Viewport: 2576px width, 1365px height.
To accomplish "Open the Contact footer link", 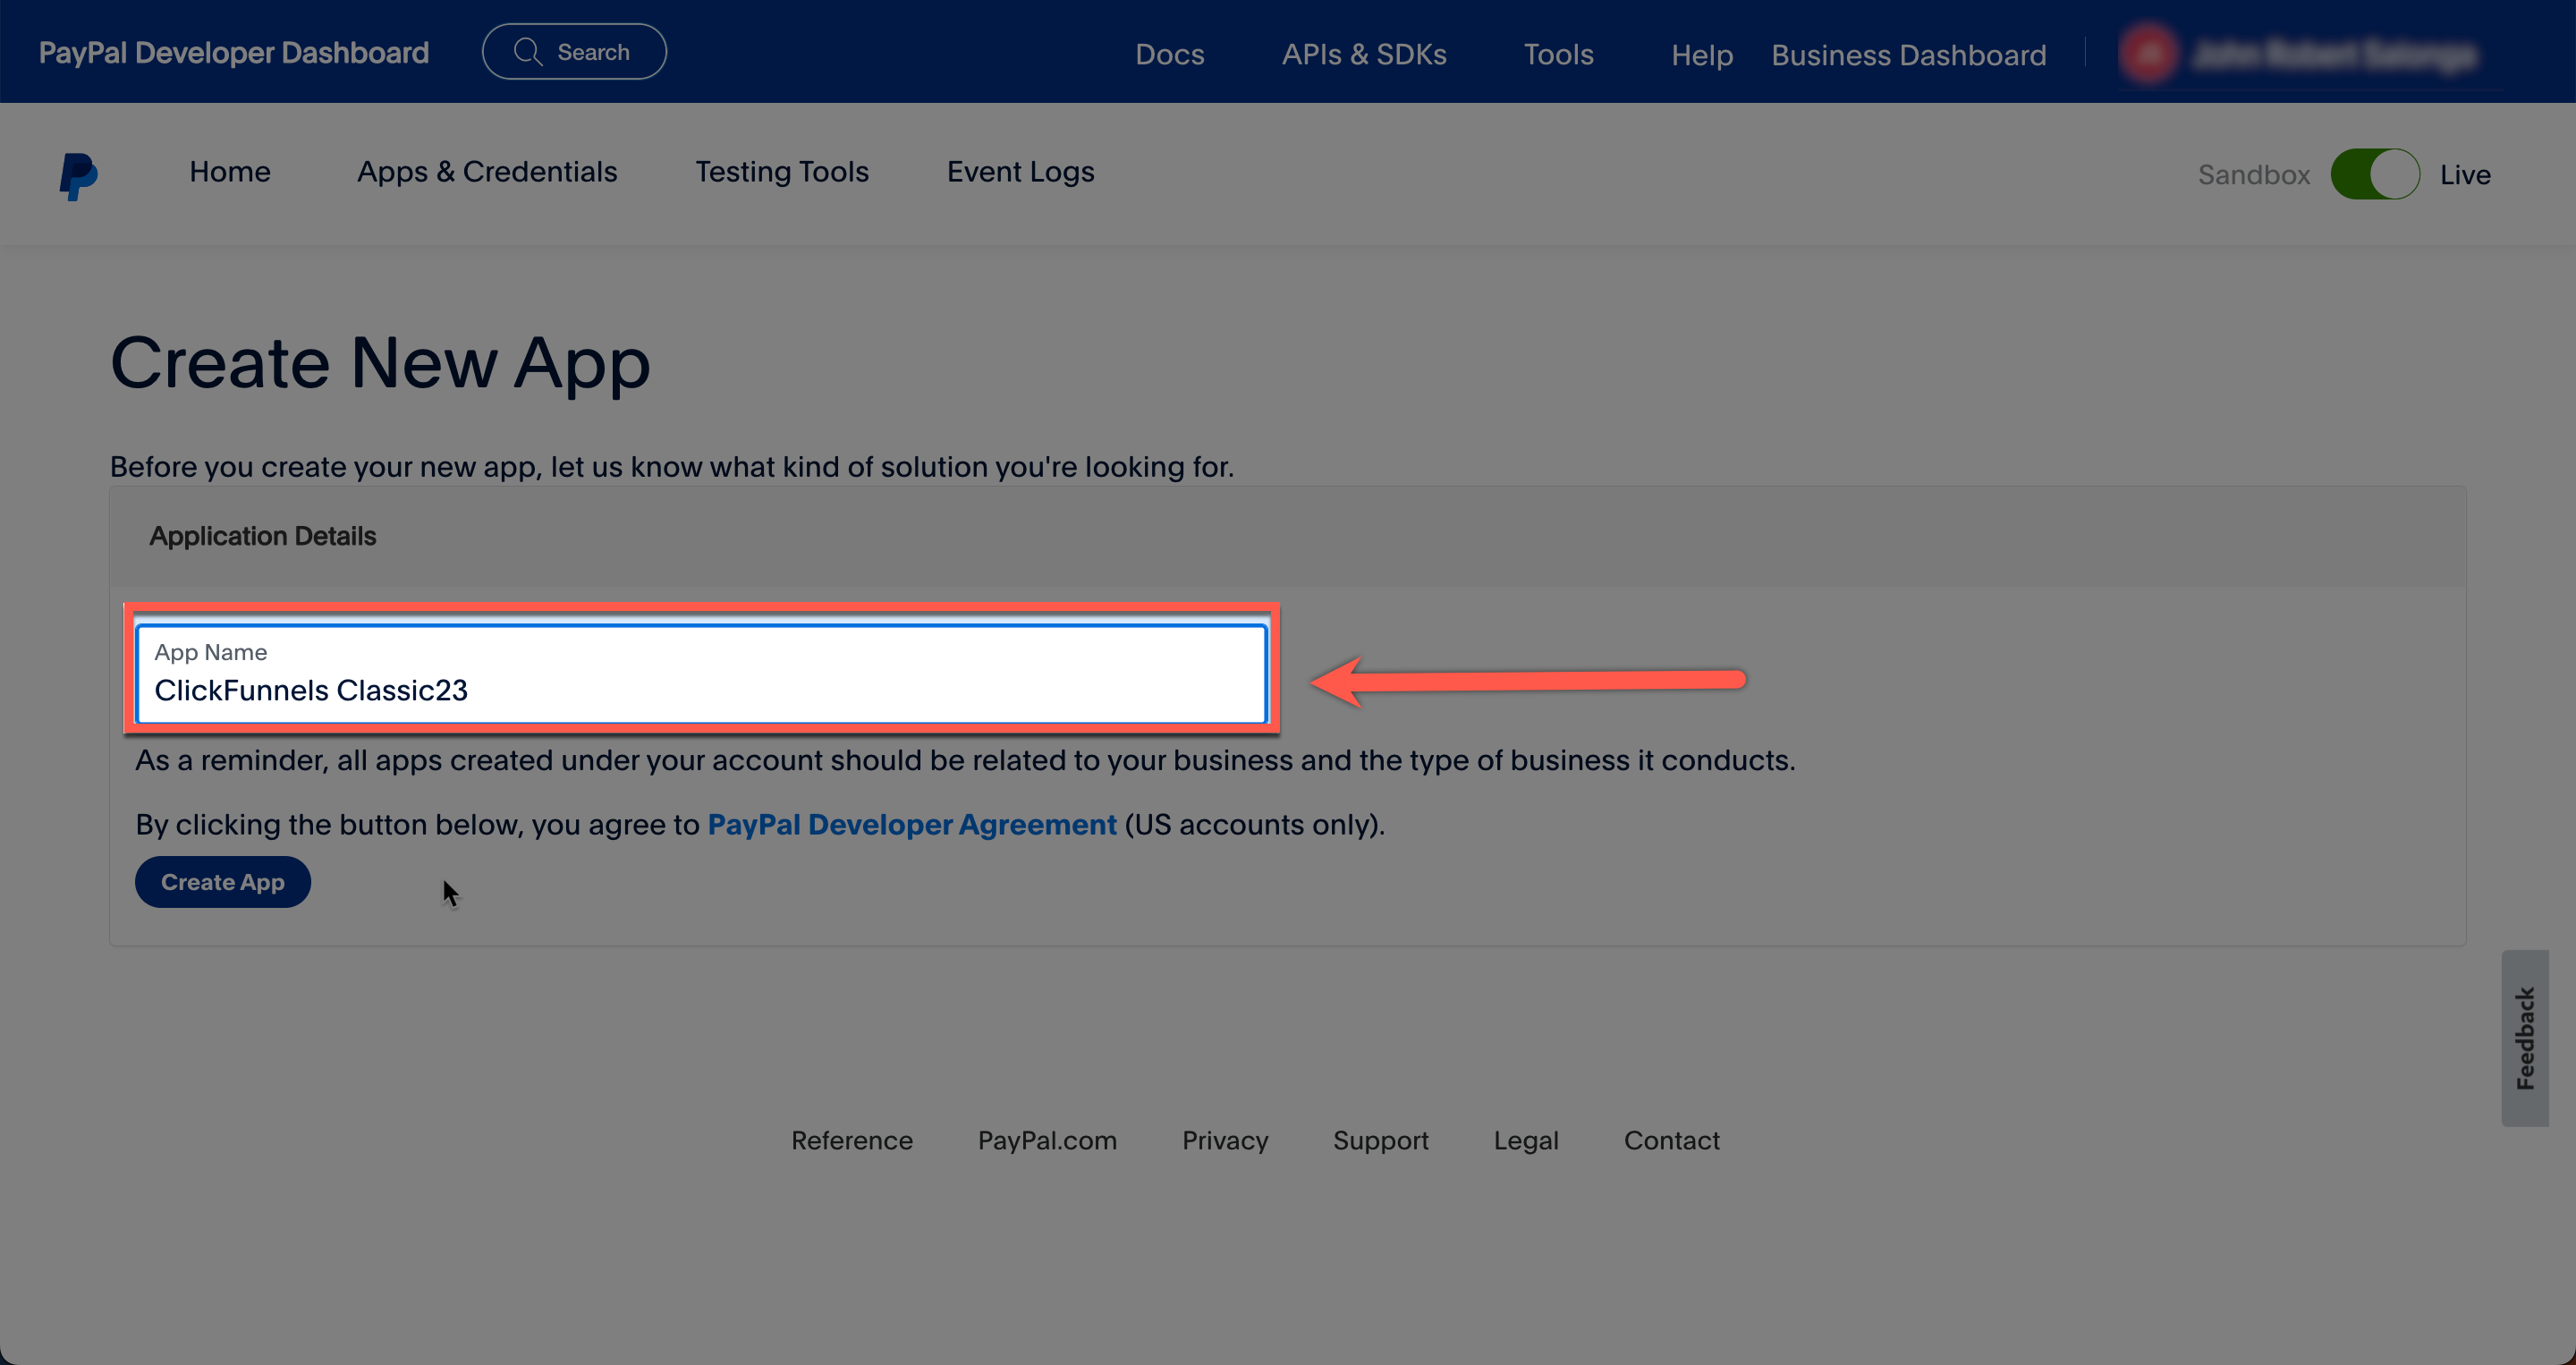I will pyautogui.click(x=1671, y=1140).
